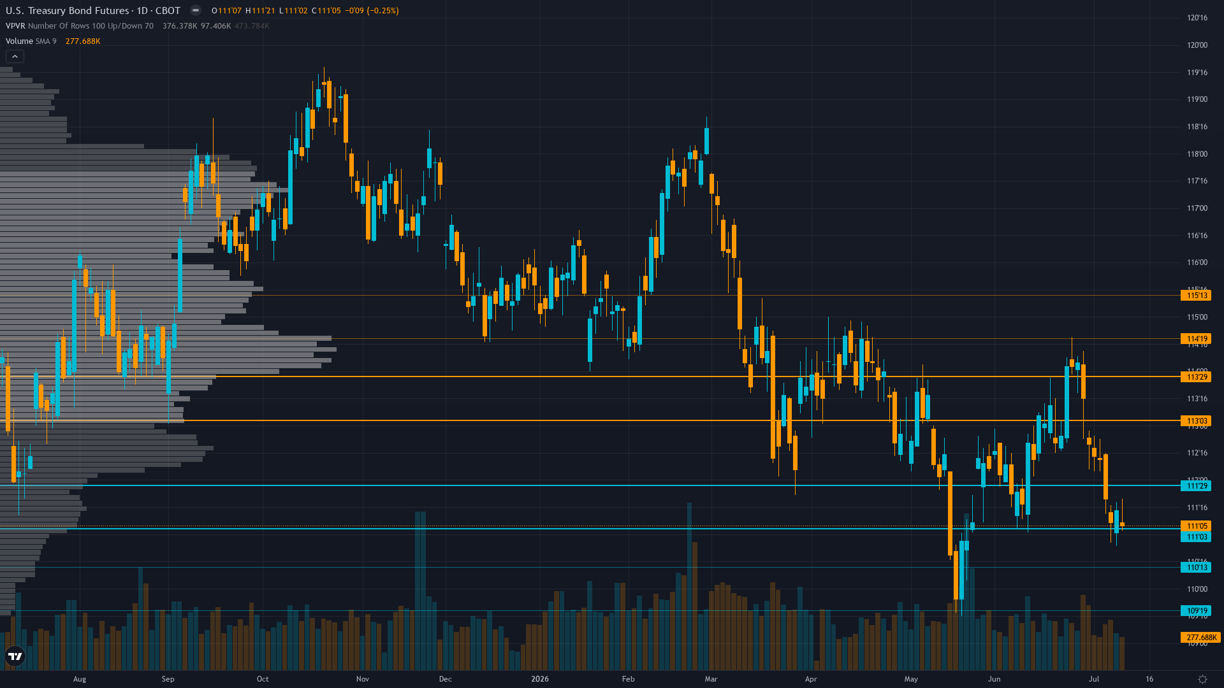Click the Jul label on time axis

click(1094, 679)
